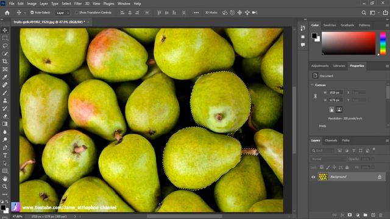Open the Color panel options menu
The height and width of the screenshot is (219, 390).
tap(388, 26)
